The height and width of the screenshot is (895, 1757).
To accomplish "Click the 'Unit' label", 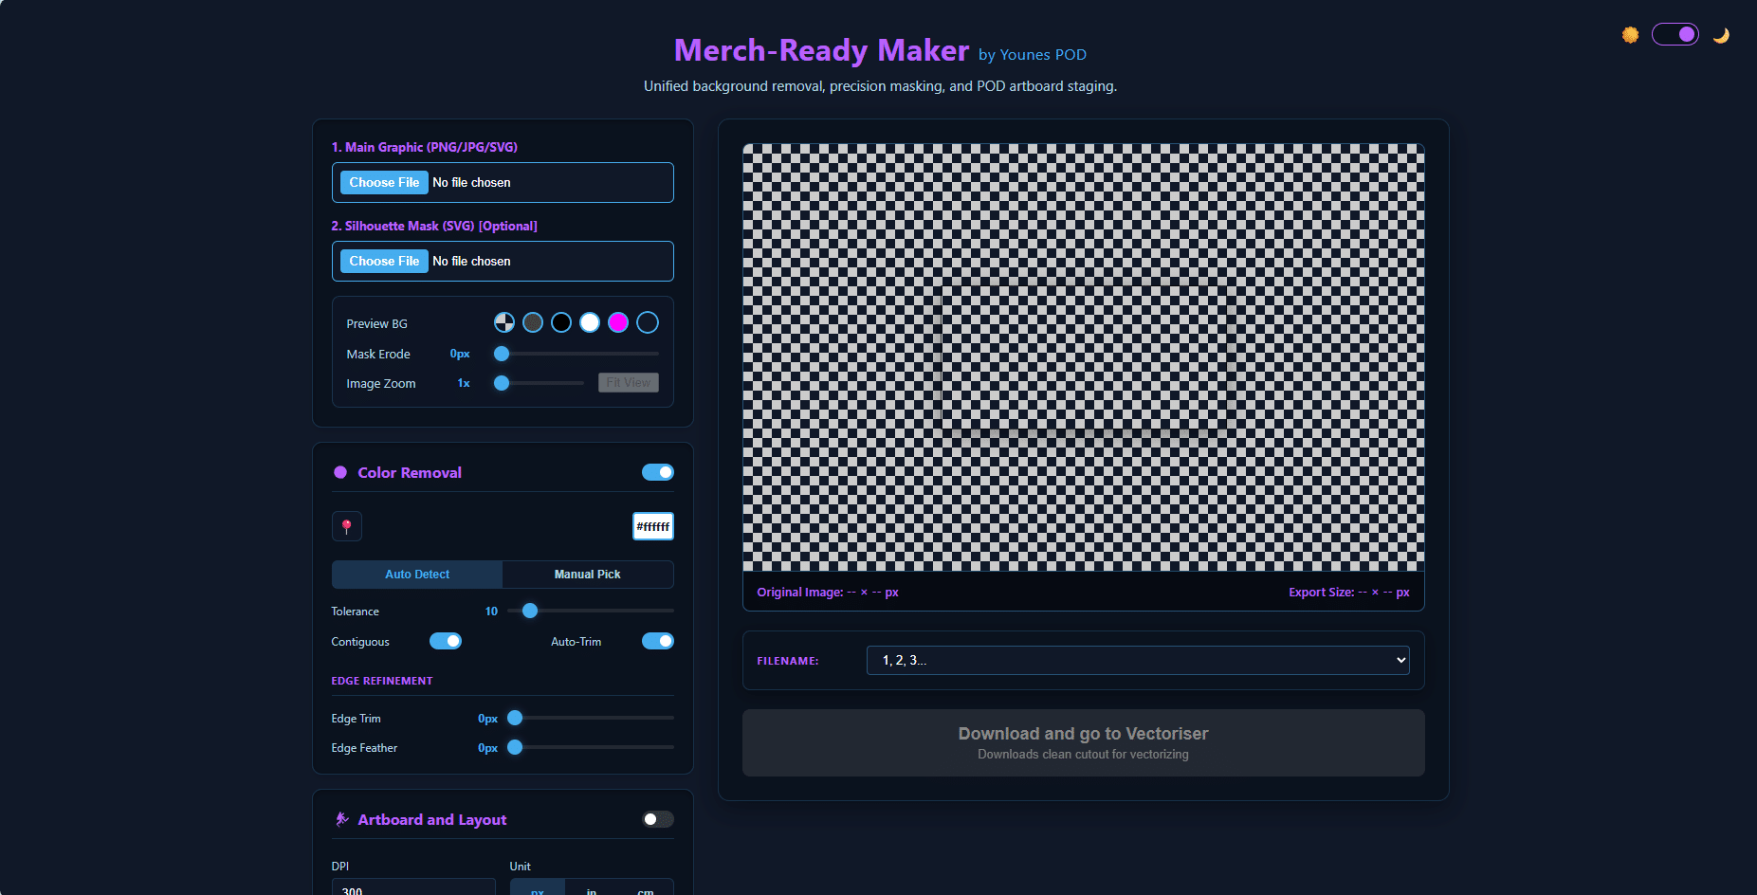I will point(521,867).
